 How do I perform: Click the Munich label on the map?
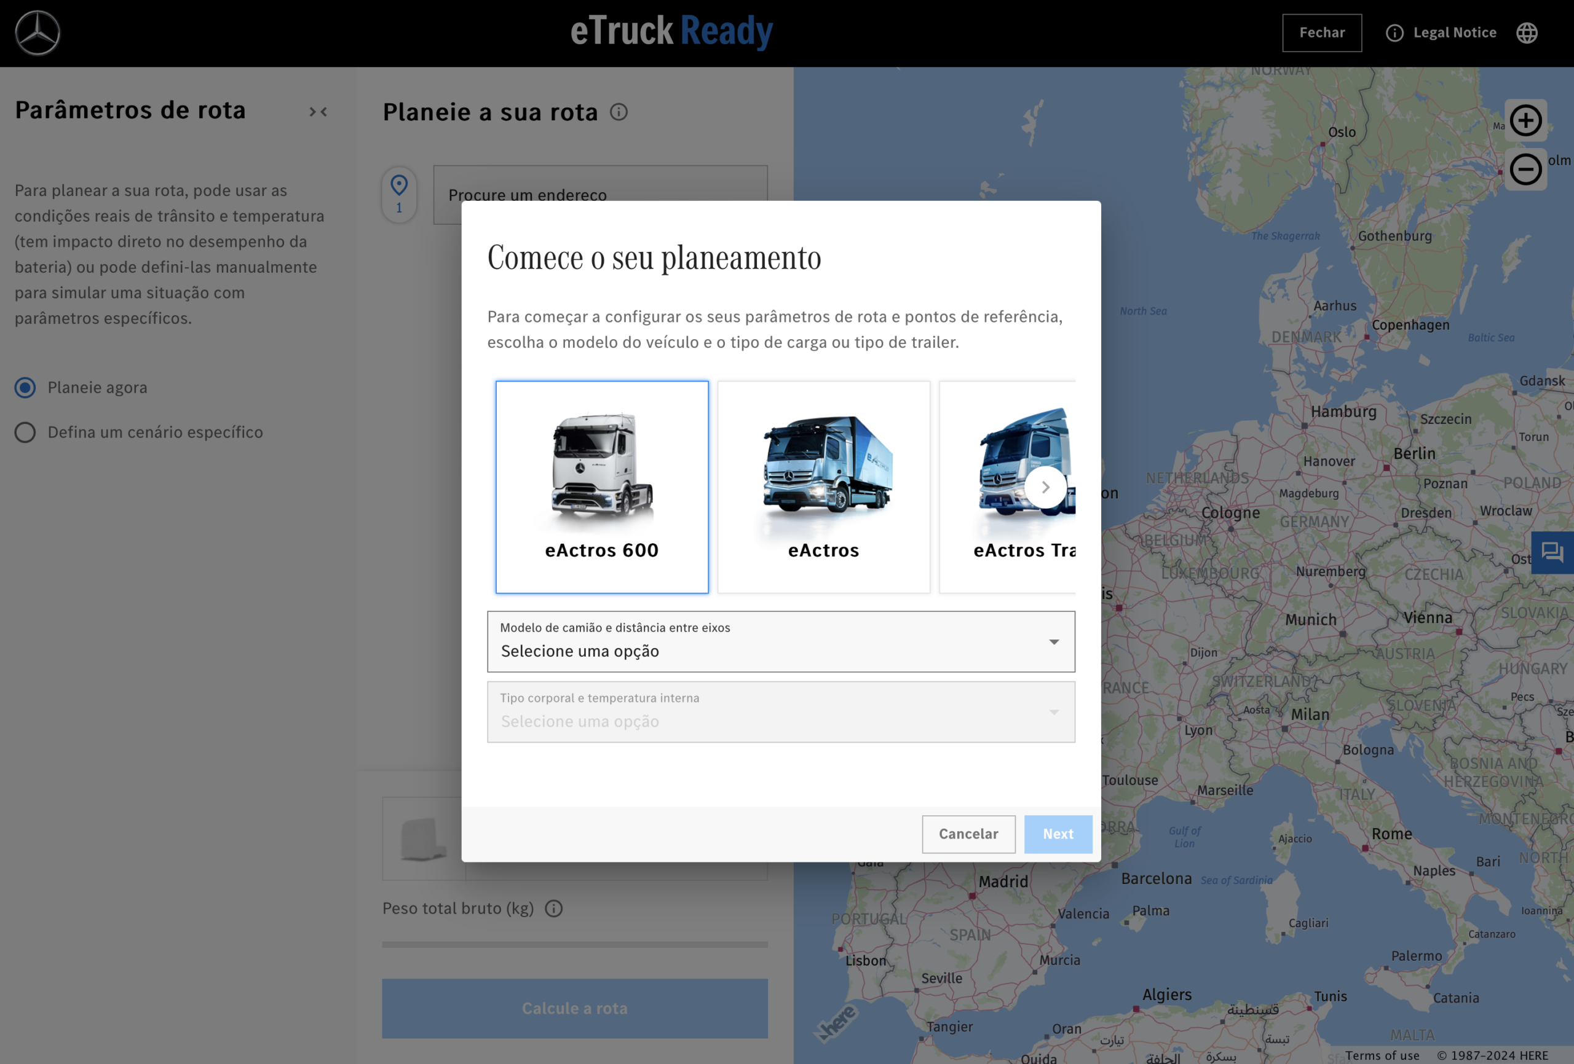click(x=1310, y=619)
